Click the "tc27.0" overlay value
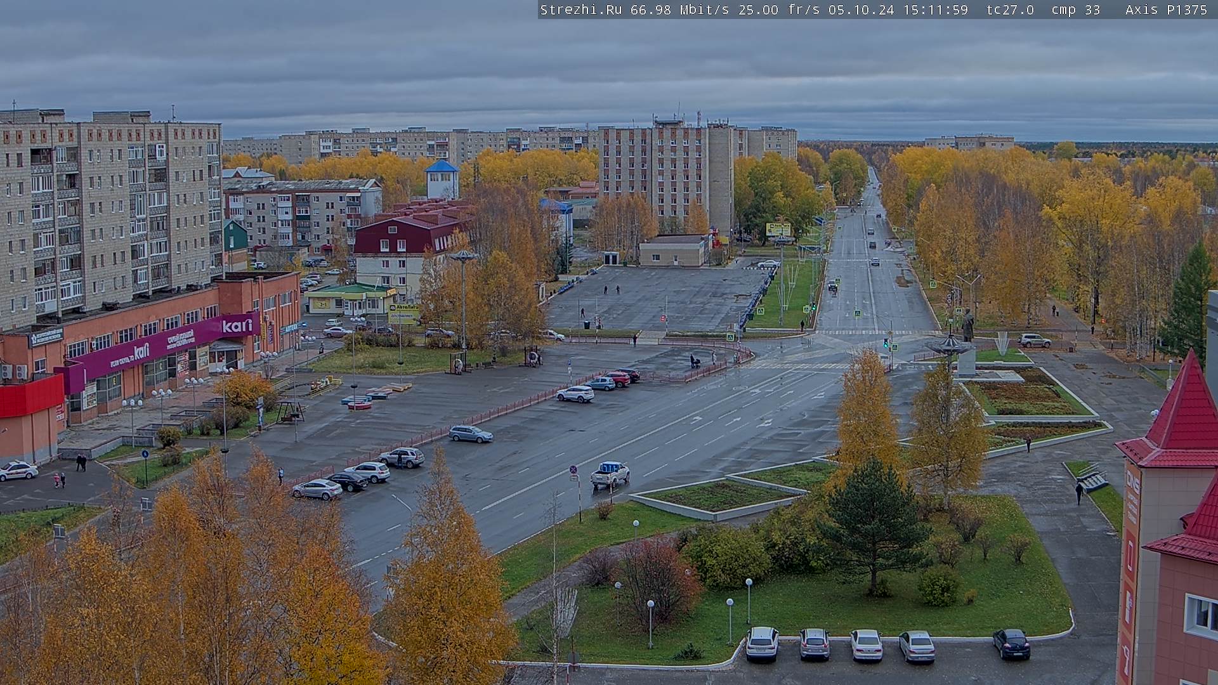 coord(1010,10)
